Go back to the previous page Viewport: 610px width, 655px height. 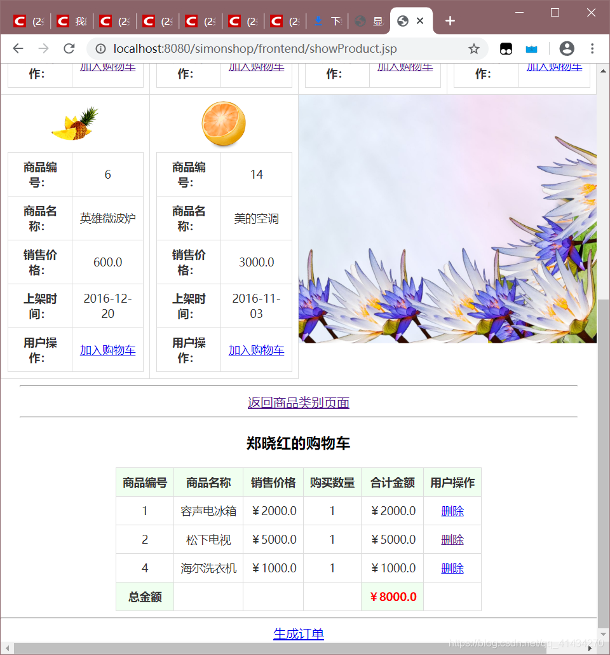18,48
